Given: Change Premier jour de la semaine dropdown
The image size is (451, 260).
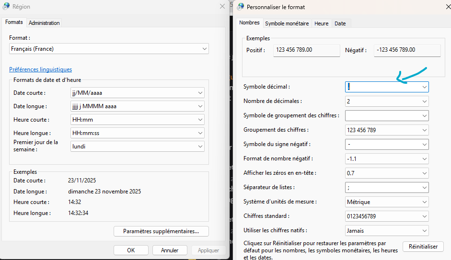Looking at the screenshot, I should [x=138, y=146].
